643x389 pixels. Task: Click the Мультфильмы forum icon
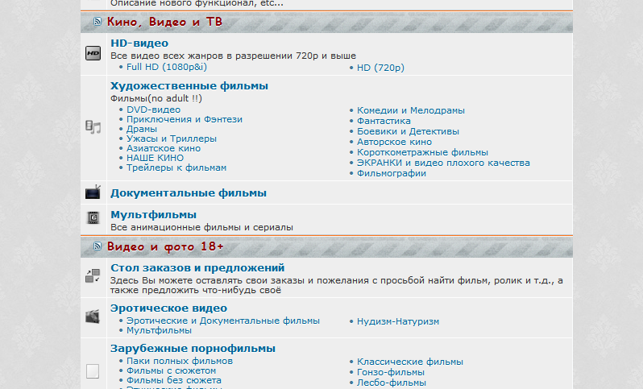coord(93,217)
